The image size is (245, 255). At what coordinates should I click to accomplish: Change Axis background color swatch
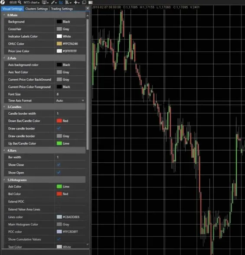[59, 65]
